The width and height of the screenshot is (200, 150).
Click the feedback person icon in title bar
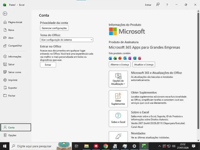point(158,5)
